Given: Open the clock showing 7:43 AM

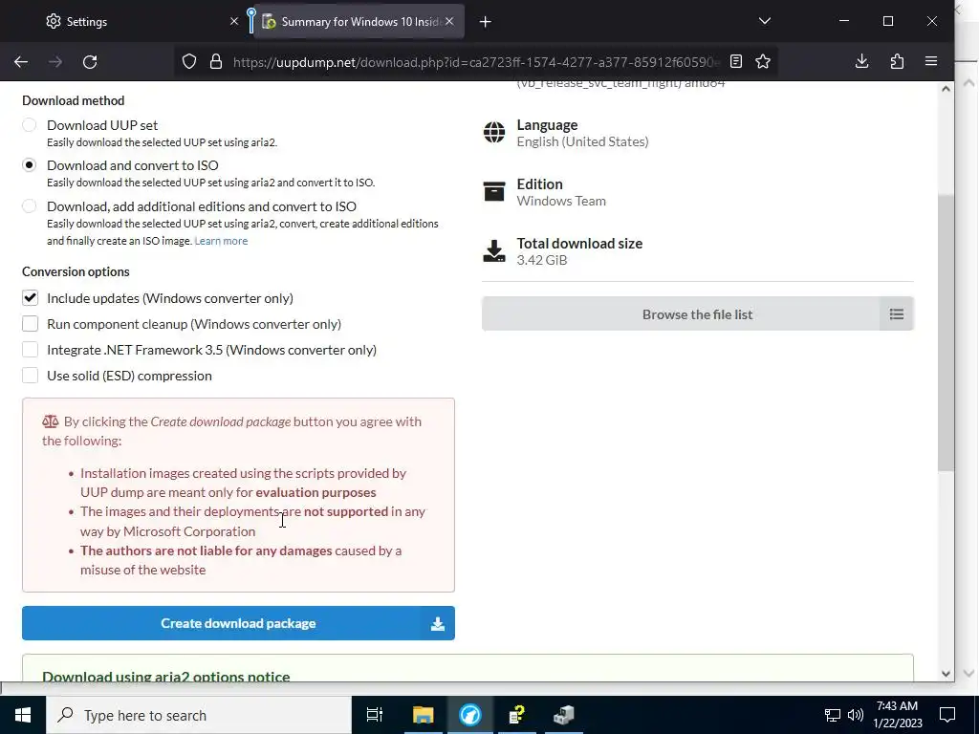Looking at the screenshot, I should (897, 715).
